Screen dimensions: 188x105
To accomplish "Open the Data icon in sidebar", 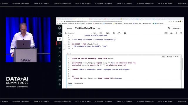I will [x=60, y=66].
